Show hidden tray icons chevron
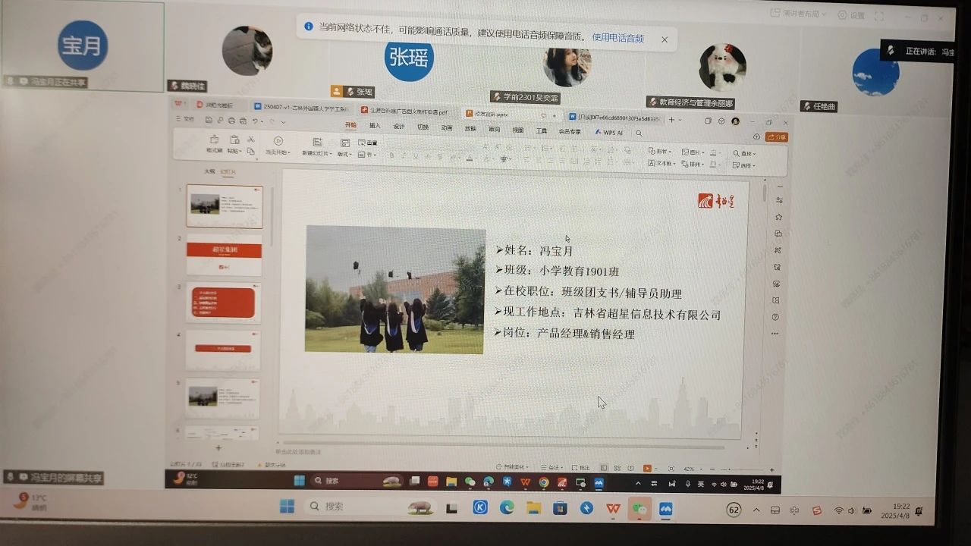 click(756, 510)
